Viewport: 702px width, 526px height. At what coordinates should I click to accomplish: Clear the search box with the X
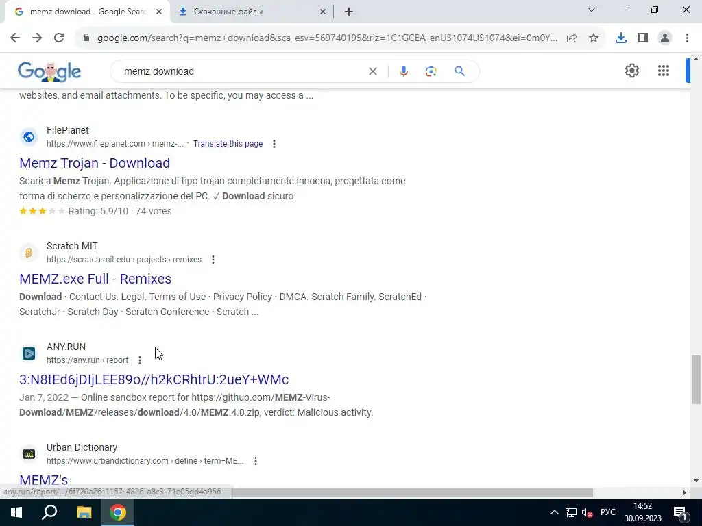point(372,71)
